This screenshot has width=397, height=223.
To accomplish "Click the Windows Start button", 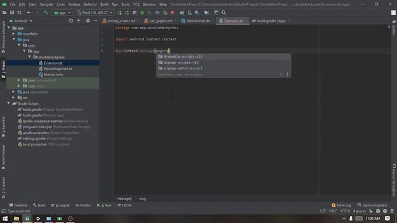I will coord(5,219).
